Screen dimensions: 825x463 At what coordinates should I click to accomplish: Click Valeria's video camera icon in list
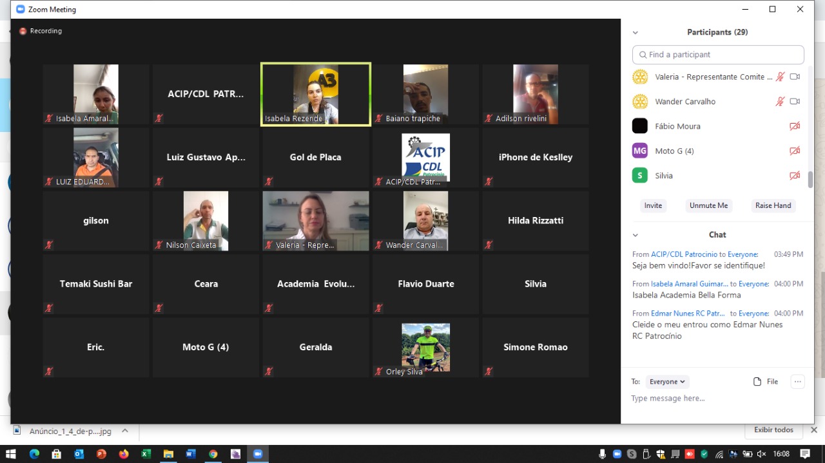[x=795, y=77]
